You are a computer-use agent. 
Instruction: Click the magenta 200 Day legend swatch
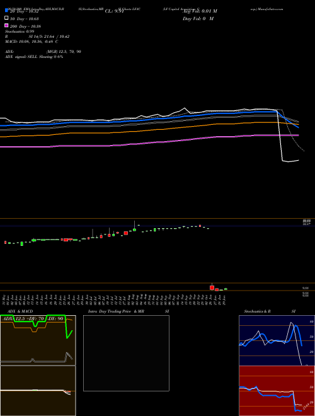coord(6,25)
